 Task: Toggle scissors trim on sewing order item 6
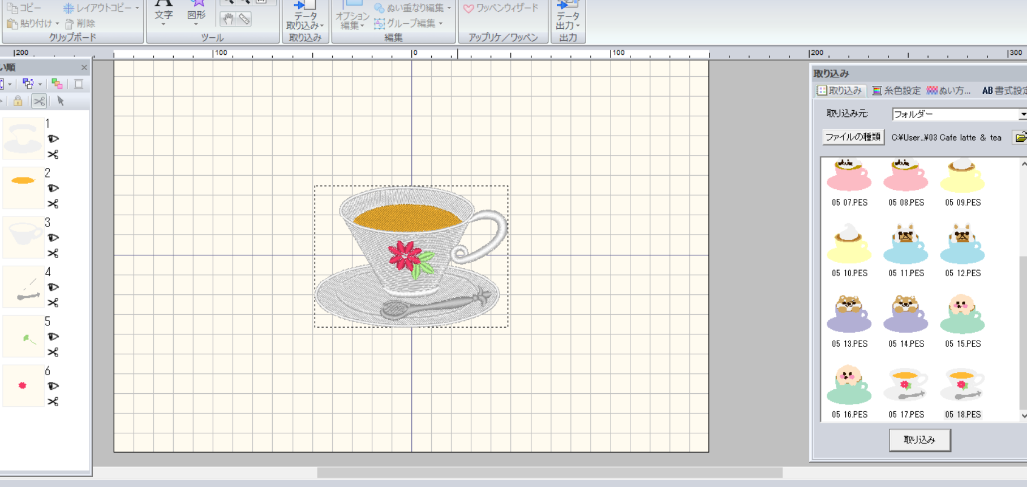[x=53, y=402]
